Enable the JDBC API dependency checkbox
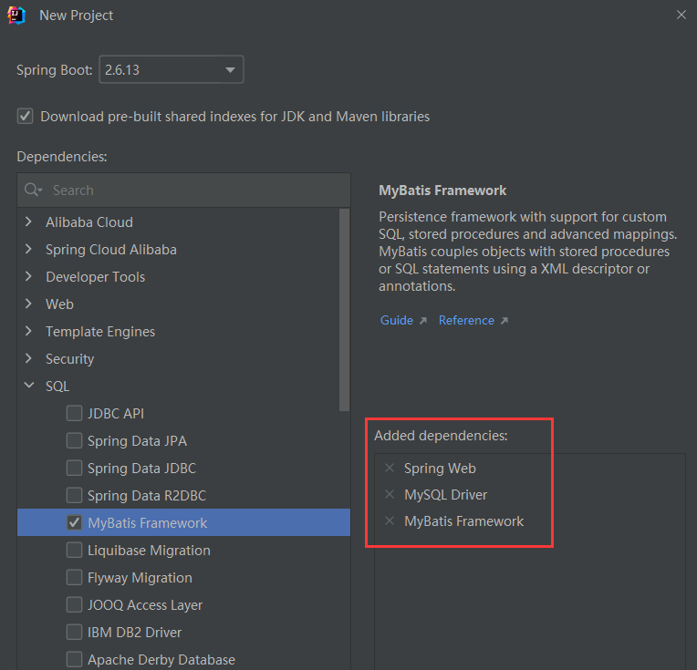The width and height of the screenshot is (697, 670). 74,413
